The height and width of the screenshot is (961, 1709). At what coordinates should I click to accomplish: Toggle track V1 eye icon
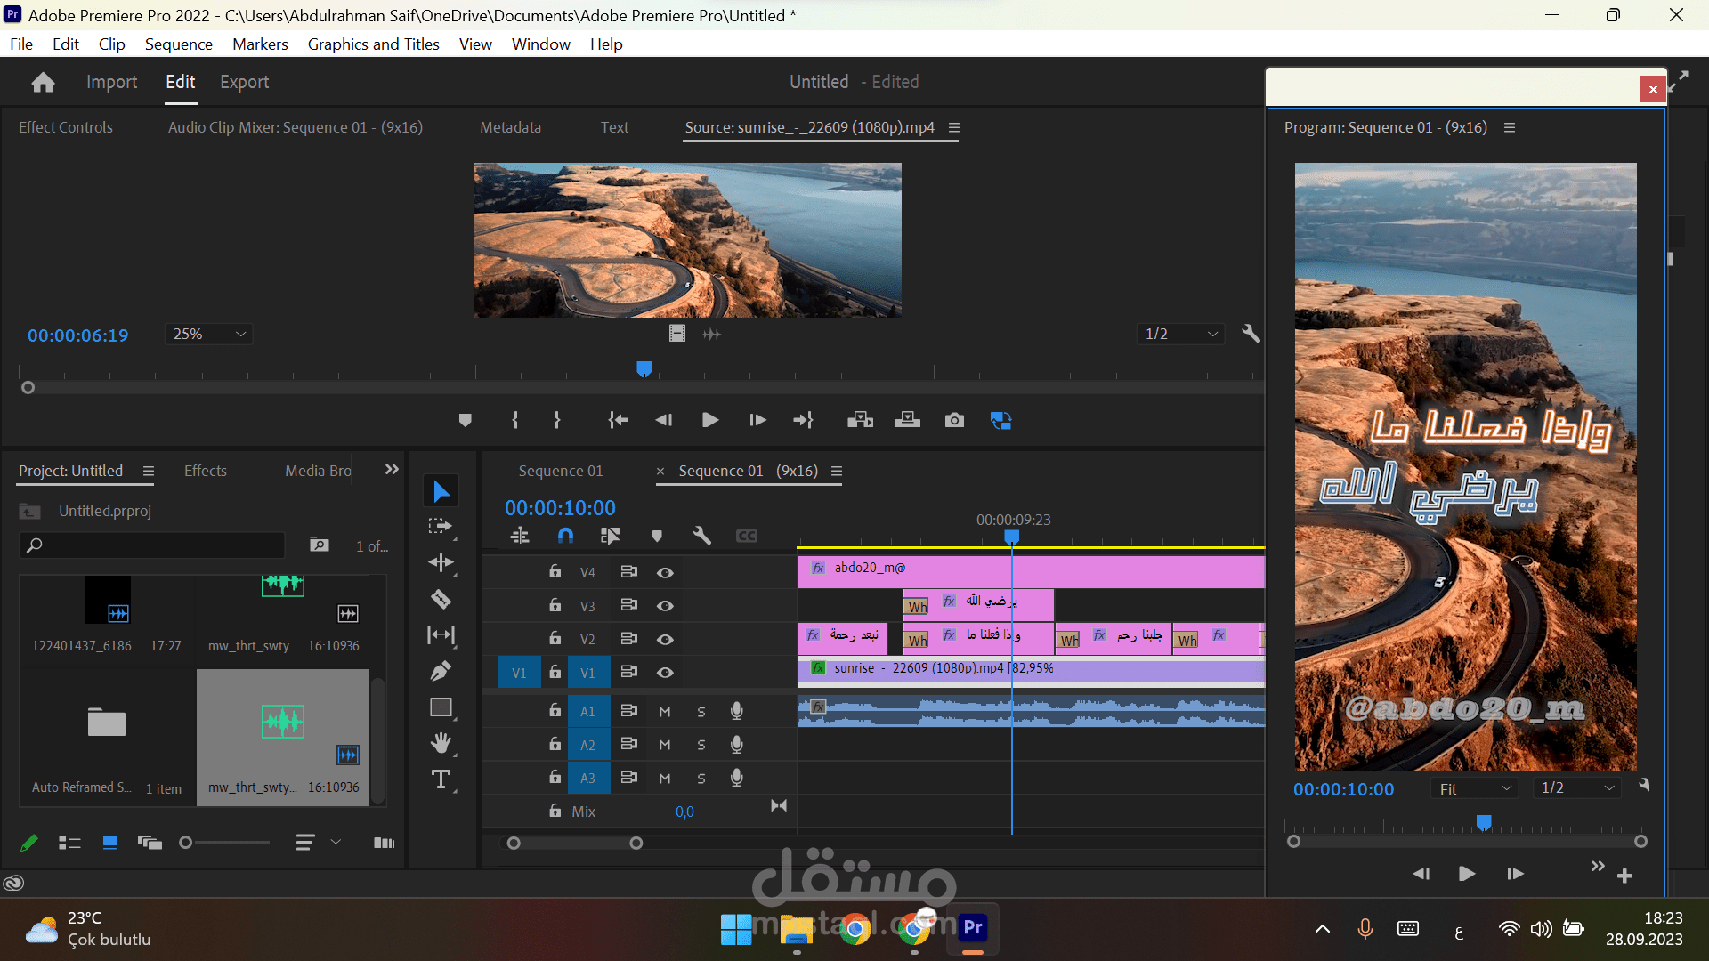pos(665,673)
